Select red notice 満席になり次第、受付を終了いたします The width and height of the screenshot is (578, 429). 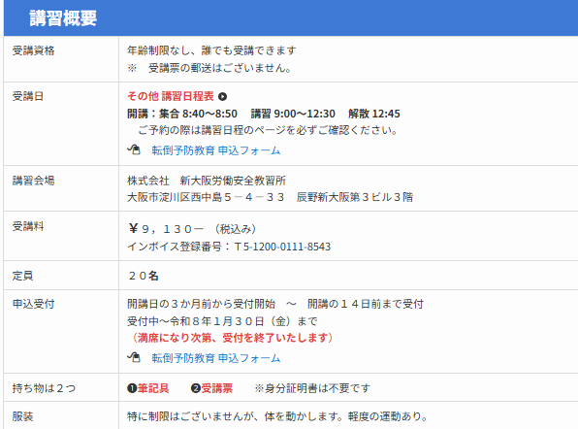click(x=233, y=338)
